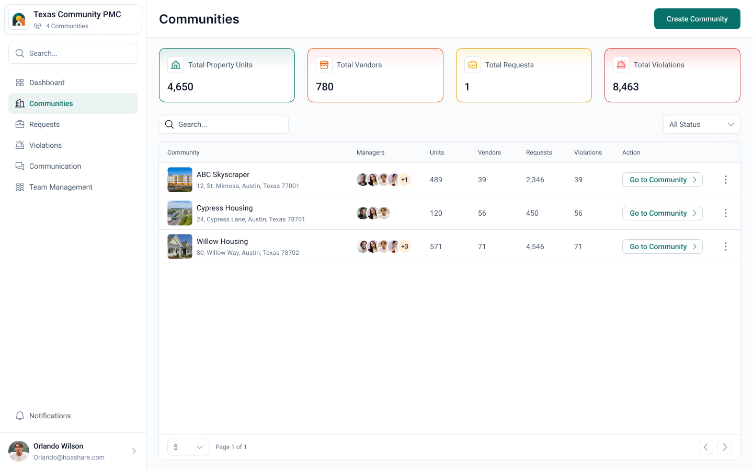
Task: Open the search magnifier in the table search bar
Action: pyautogui.click(x=169, y=124)
